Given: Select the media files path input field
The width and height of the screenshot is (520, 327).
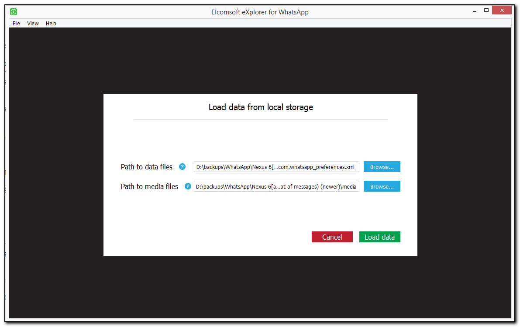Looking at the screenshot, I should point(276,186).
